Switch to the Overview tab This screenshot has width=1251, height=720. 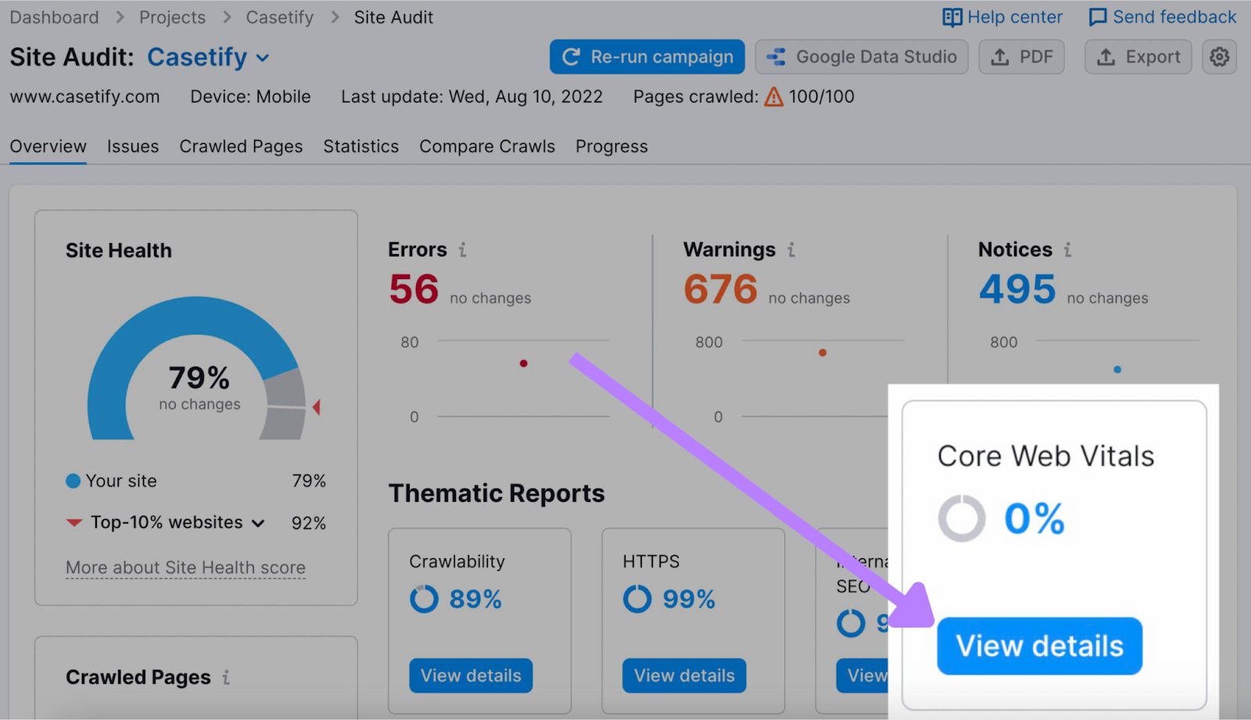point(48,147)
